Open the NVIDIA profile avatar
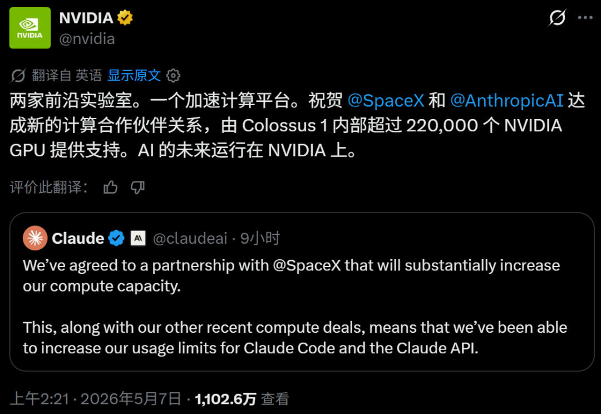This screenshot has width=601, height=414. tap(30, 28)
